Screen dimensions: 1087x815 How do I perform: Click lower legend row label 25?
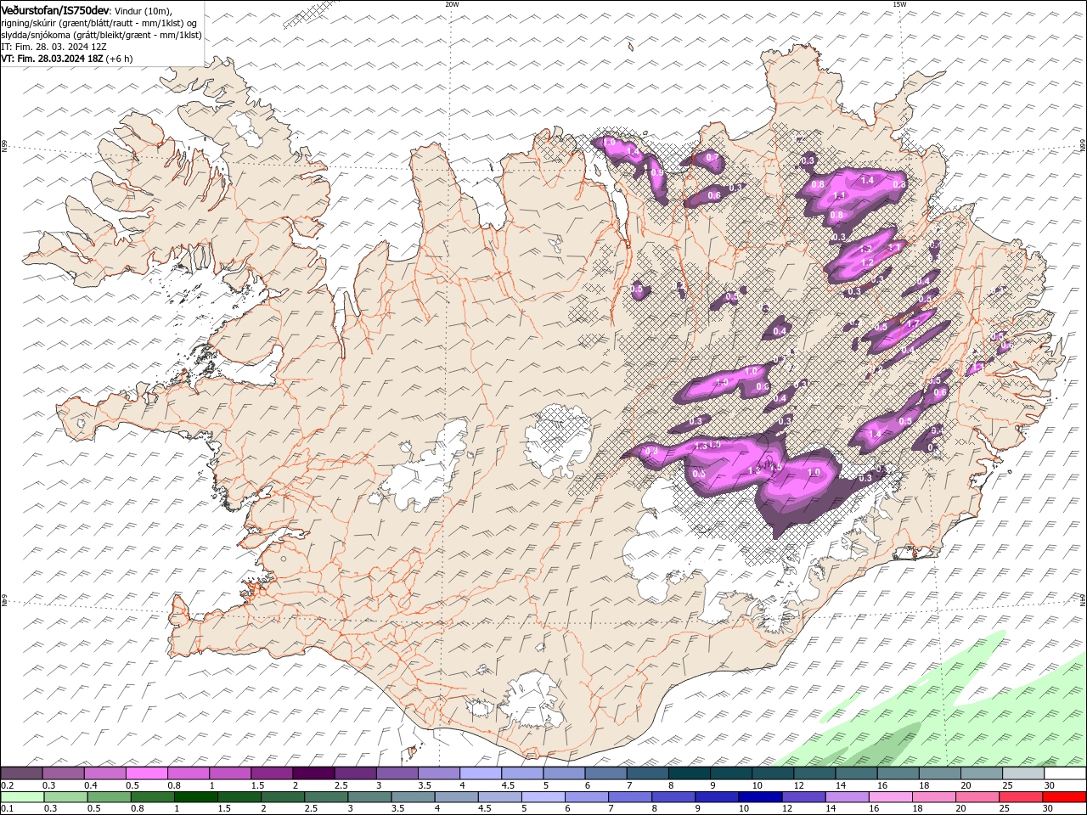pos(1005,809)
